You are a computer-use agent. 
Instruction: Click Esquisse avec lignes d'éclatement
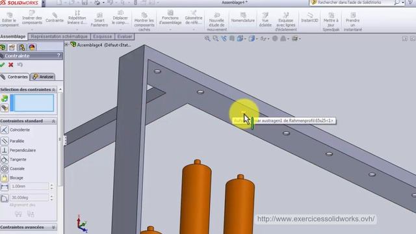[x=286, y=21]
